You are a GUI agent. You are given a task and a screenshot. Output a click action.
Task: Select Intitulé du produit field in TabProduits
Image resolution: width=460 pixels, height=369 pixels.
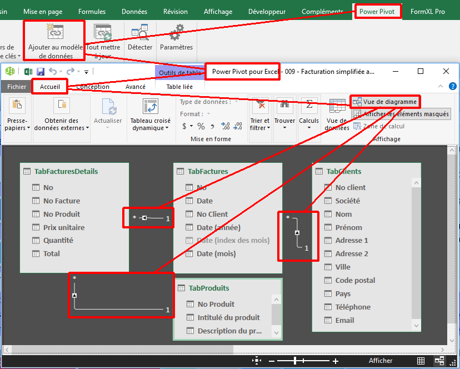pyautogui.click(x=223, y=318)
